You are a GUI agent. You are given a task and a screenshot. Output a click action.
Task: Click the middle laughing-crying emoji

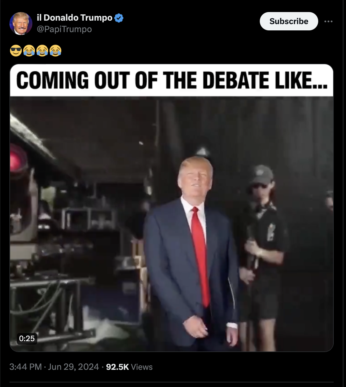tap(42, 51)
